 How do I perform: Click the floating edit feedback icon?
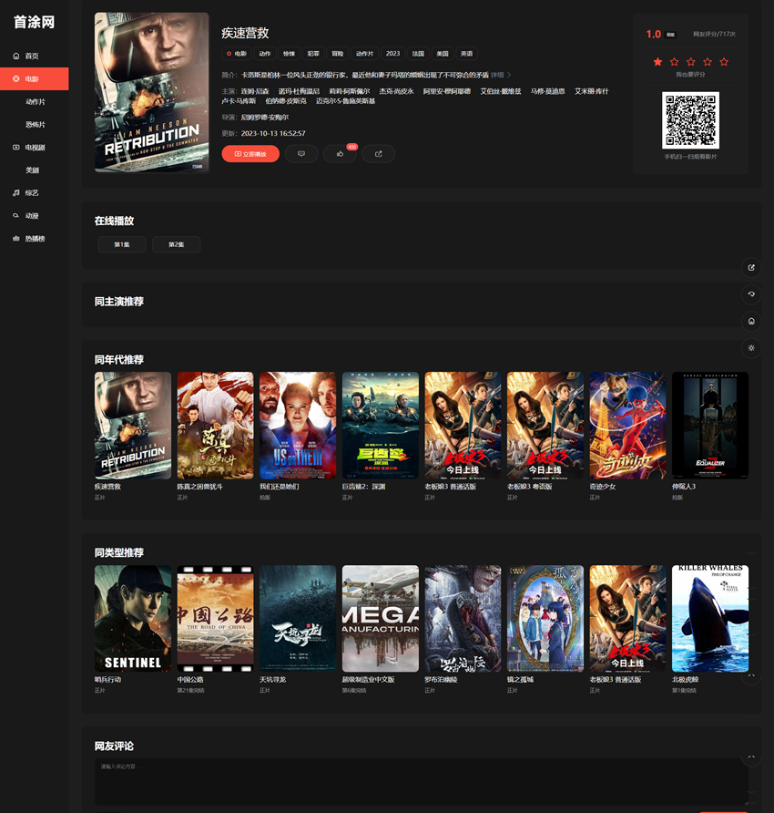click(x=751, y=268)
